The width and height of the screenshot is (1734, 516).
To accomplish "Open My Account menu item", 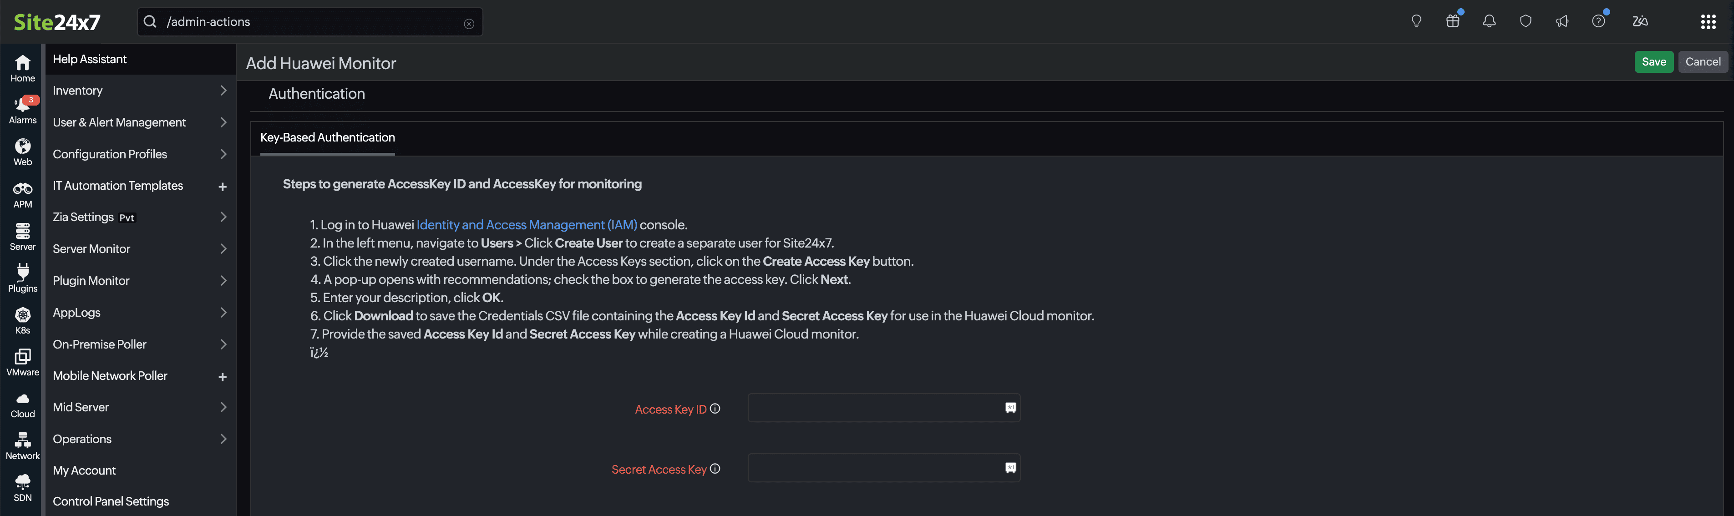I will [x=84, y=470].
